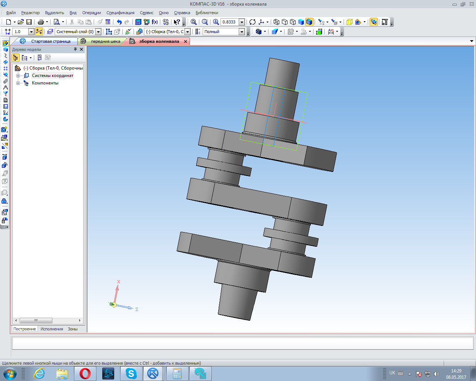Select wireframe display mode icon
The height and width of the screenshot is (381, 476).
[x=276, y=22]
